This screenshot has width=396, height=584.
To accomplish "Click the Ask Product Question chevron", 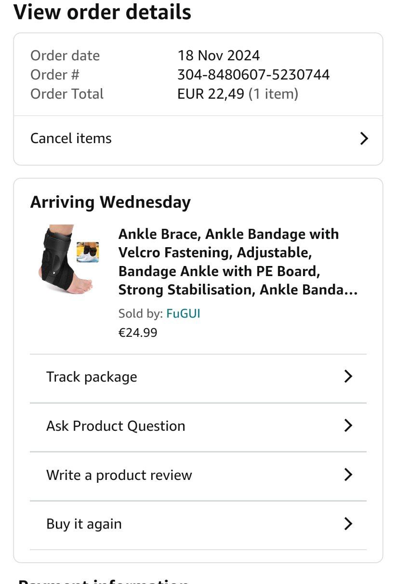I will click(348, 426).
